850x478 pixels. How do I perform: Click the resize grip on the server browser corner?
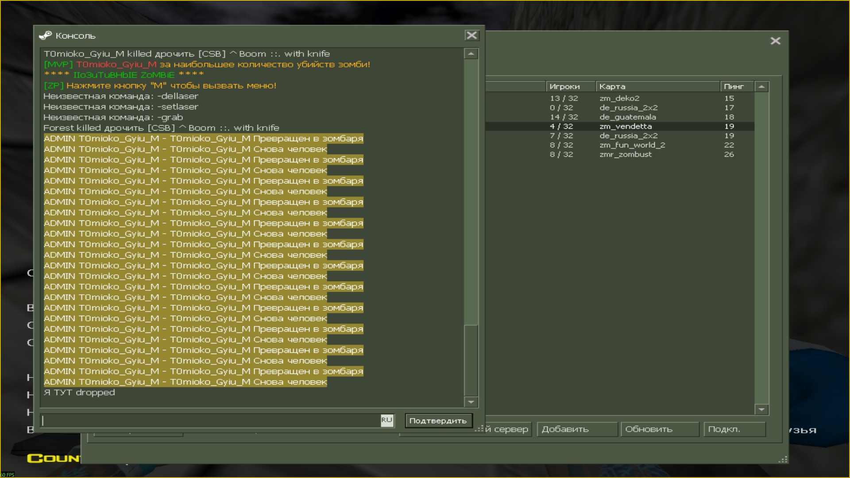783,460
